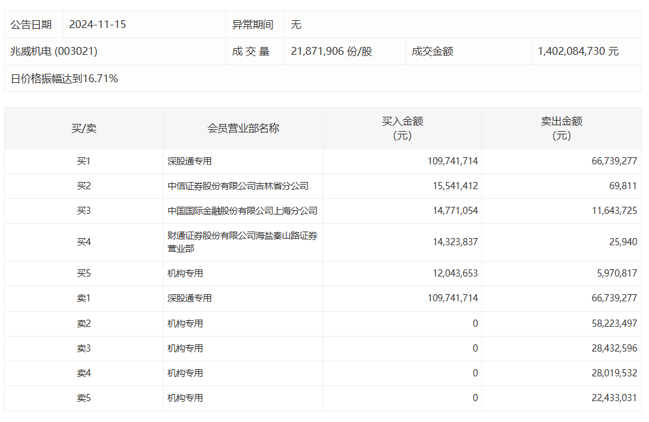This screenshot has height=422, width=649.
Task: Select the 买1 row label
Action: (83, 161)
